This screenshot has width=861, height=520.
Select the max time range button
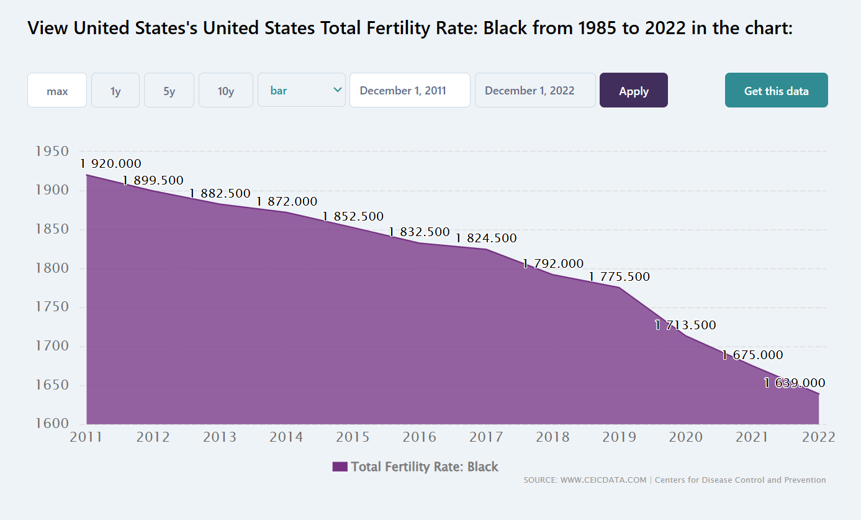(x=57, y=90)
